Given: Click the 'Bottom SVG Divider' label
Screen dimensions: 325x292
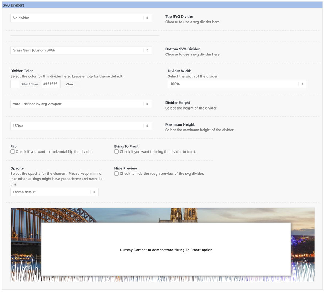Looking at the screenshot, I should point(183,49).
